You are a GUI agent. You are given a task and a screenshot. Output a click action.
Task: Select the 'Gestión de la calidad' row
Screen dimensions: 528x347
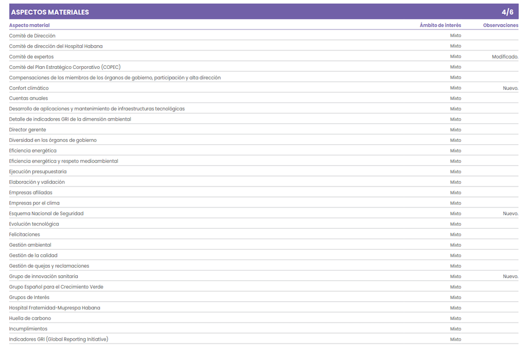click(x=34, y=255)
